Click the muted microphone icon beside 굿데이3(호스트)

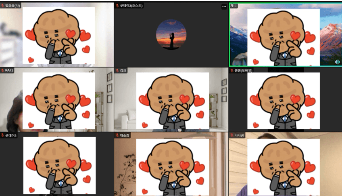tap(117, 6)
